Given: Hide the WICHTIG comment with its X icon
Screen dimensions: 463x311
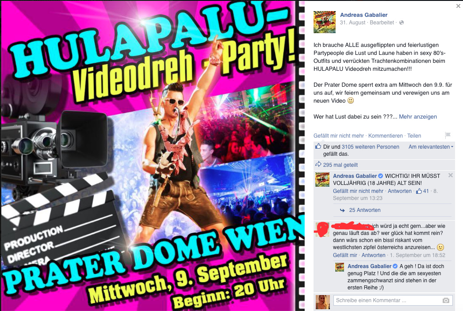Looking at the screenshot, I should coord(451,175).
